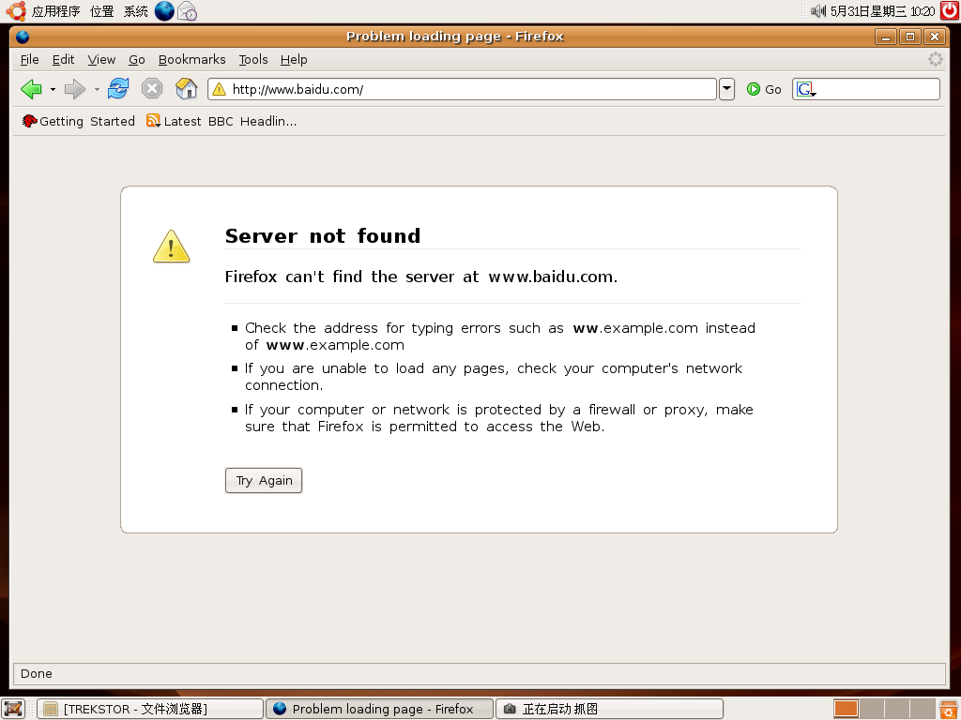Click the red power button in top panel
Screen dimensions: 961x720
[x=950, y=10]
